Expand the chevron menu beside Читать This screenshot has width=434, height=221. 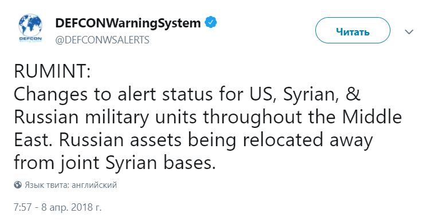tap(409, 31)
